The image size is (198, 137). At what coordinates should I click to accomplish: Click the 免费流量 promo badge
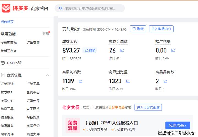[x=72, y=125]
